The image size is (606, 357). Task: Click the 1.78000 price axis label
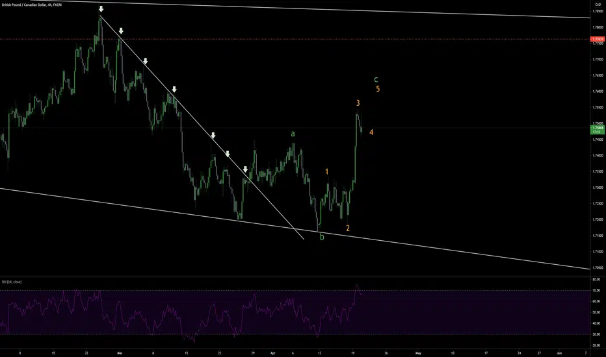coord(598,27)
